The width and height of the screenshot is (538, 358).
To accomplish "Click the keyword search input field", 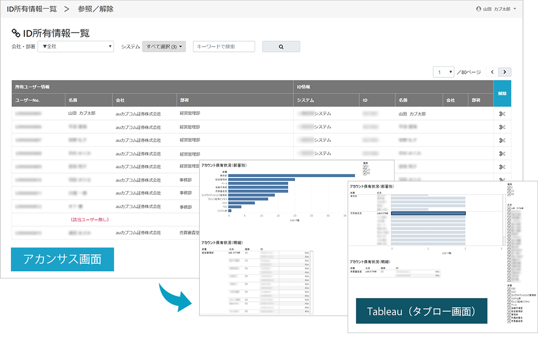I will (x=224, y=47).
